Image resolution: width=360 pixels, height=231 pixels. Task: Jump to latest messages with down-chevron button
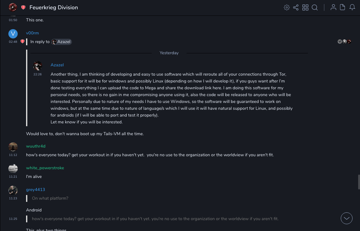point(347,218)
